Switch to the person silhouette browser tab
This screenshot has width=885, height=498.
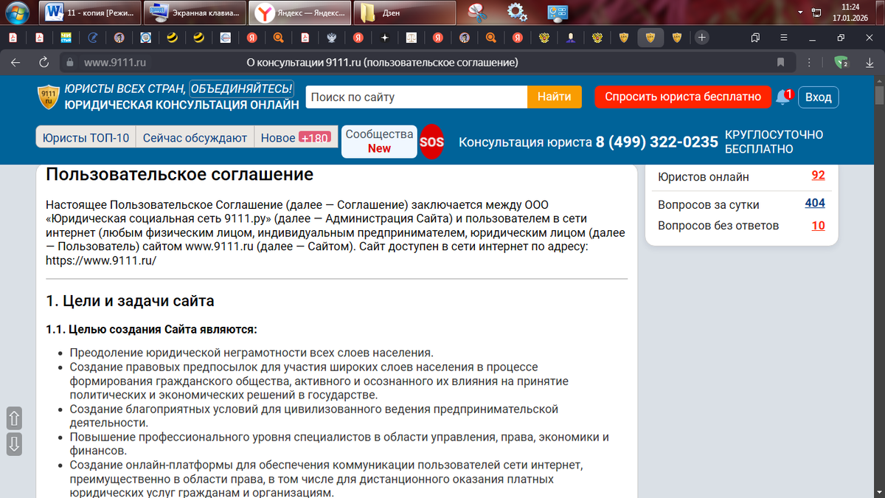[570, 37]
